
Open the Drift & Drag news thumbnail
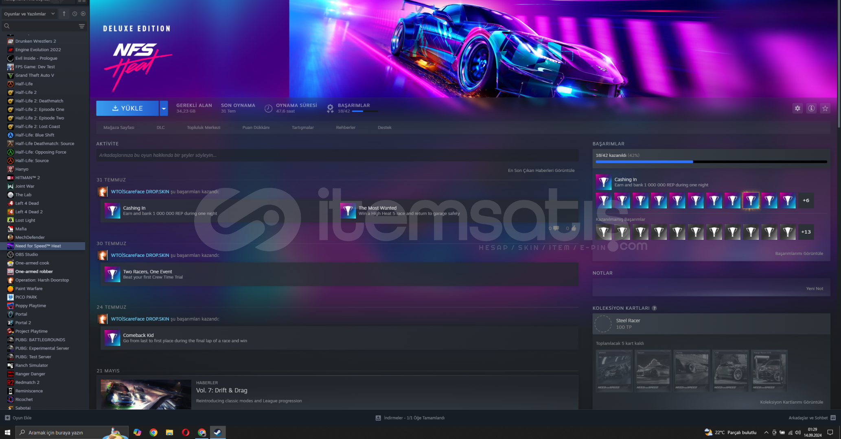pyautogui.click(x=146, y=394)
